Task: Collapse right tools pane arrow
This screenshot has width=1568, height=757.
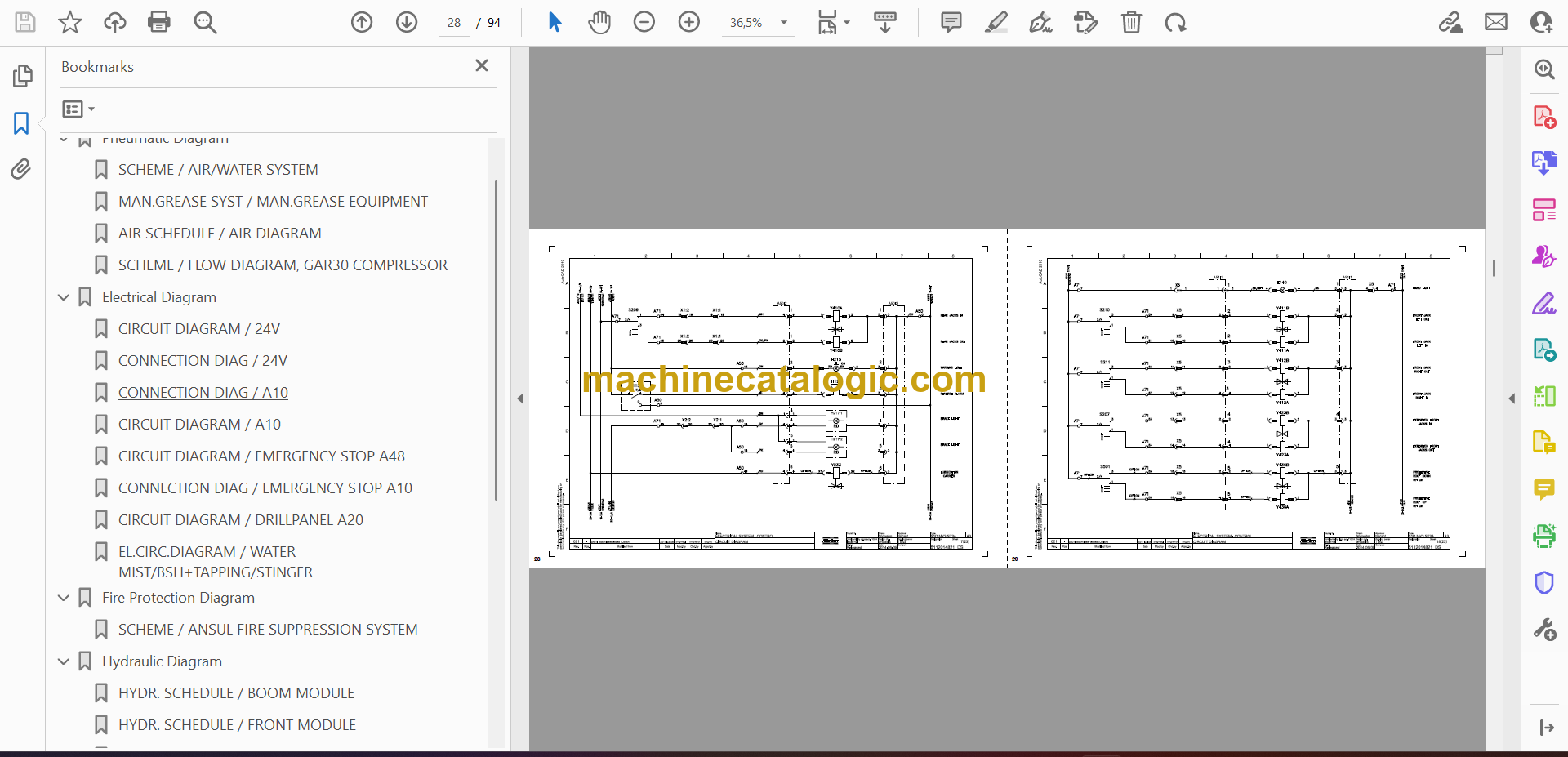Action: click(1512, 399)
